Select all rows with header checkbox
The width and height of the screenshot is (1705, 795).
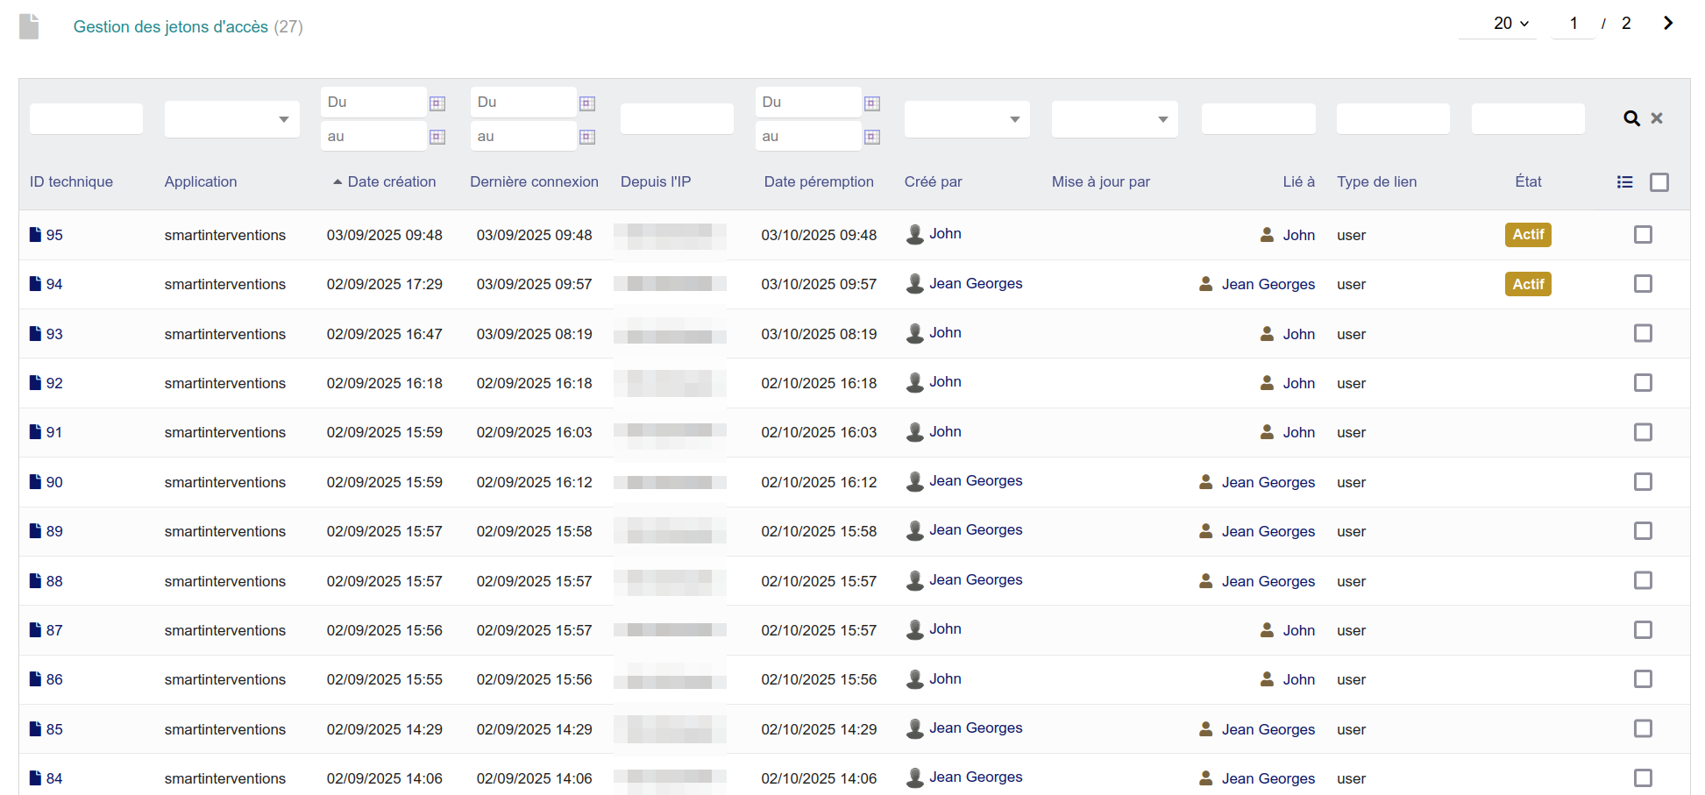click(x=1659, y=182)
